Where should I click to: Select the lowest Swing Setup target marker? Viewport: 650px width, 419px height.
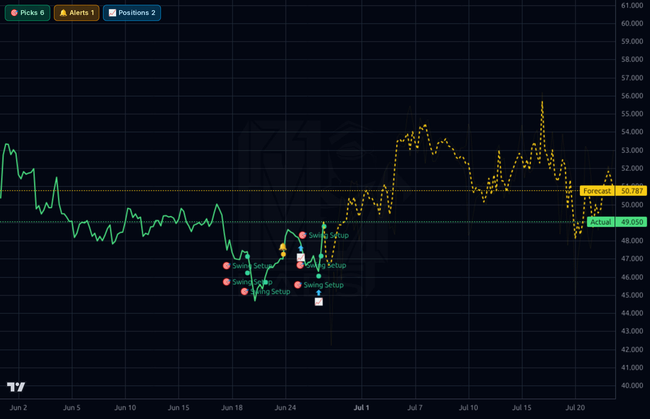pos(244,292)
